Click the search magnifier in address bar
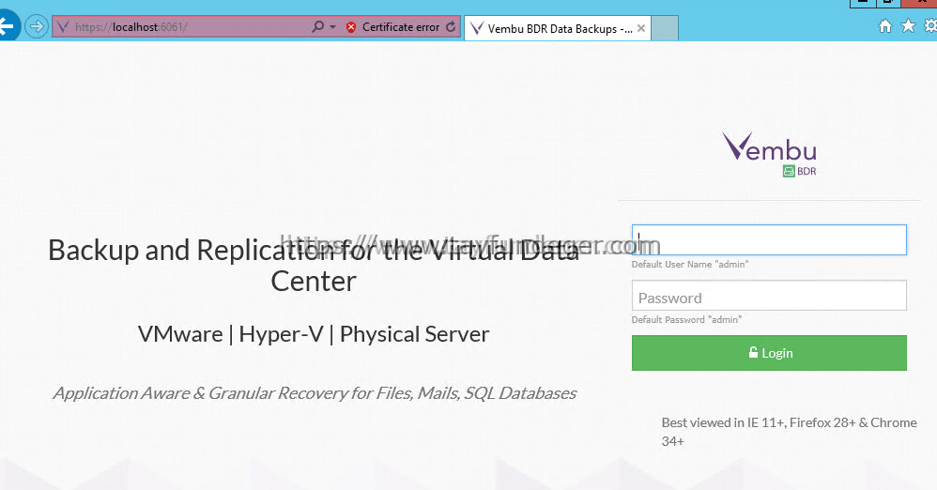 [x=318, y=26]
